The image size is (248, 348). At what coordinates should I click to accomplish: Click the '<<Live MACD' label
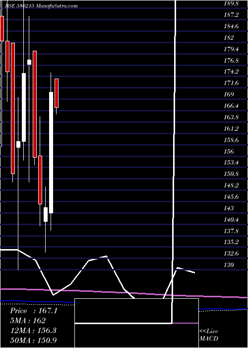pyautogui.click(x=209, y=335)
